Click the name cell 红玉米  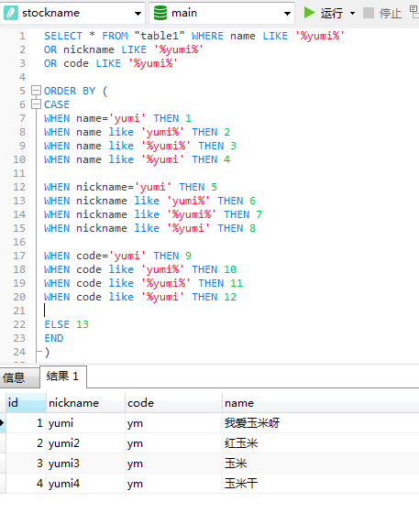pos(321,443)
